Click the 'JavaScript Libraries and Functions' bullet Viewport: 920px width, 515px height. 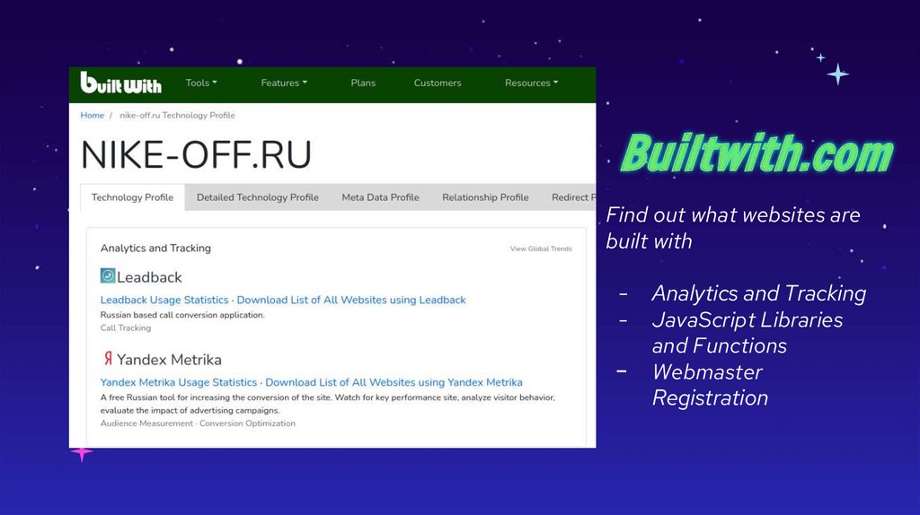(x=747, y=333)
